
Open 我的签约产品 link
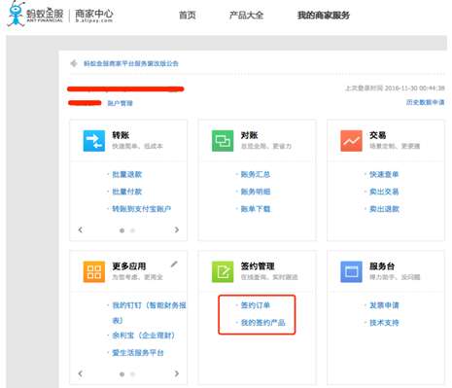(x=262, y=323)
